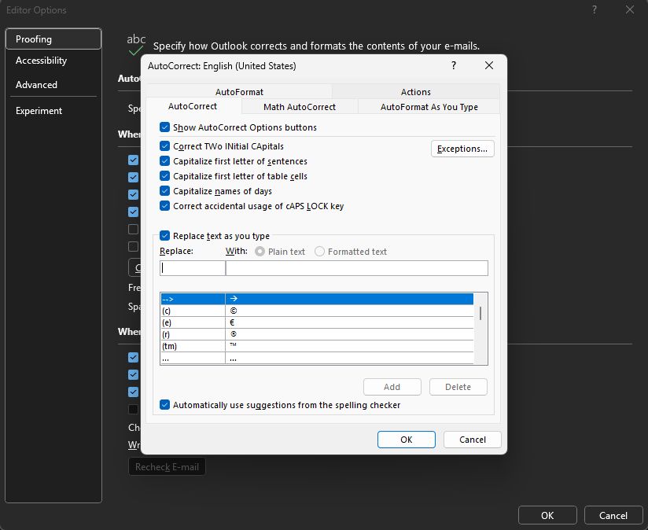Open the Exceptions... dialog
This screenshot has width=648, height=530.
click(462, 149)
